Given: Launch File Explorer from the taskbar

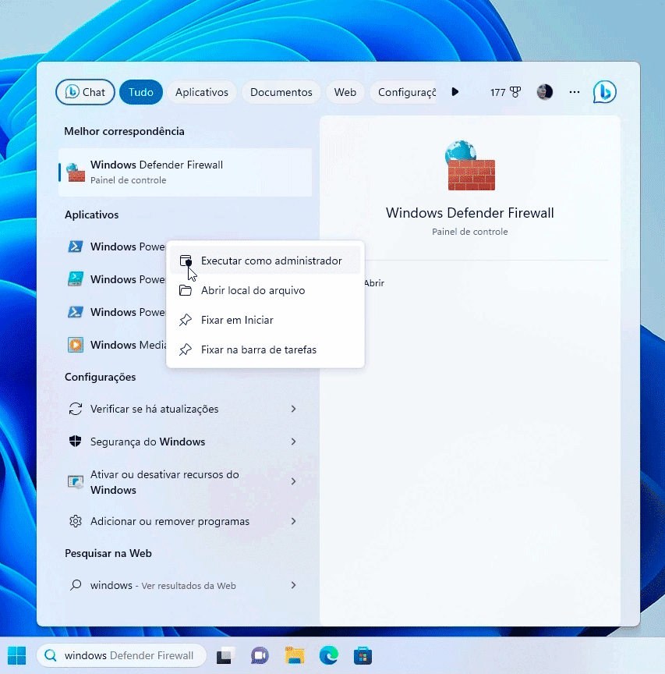Looking at the screenshot, I should pos(294,655).
